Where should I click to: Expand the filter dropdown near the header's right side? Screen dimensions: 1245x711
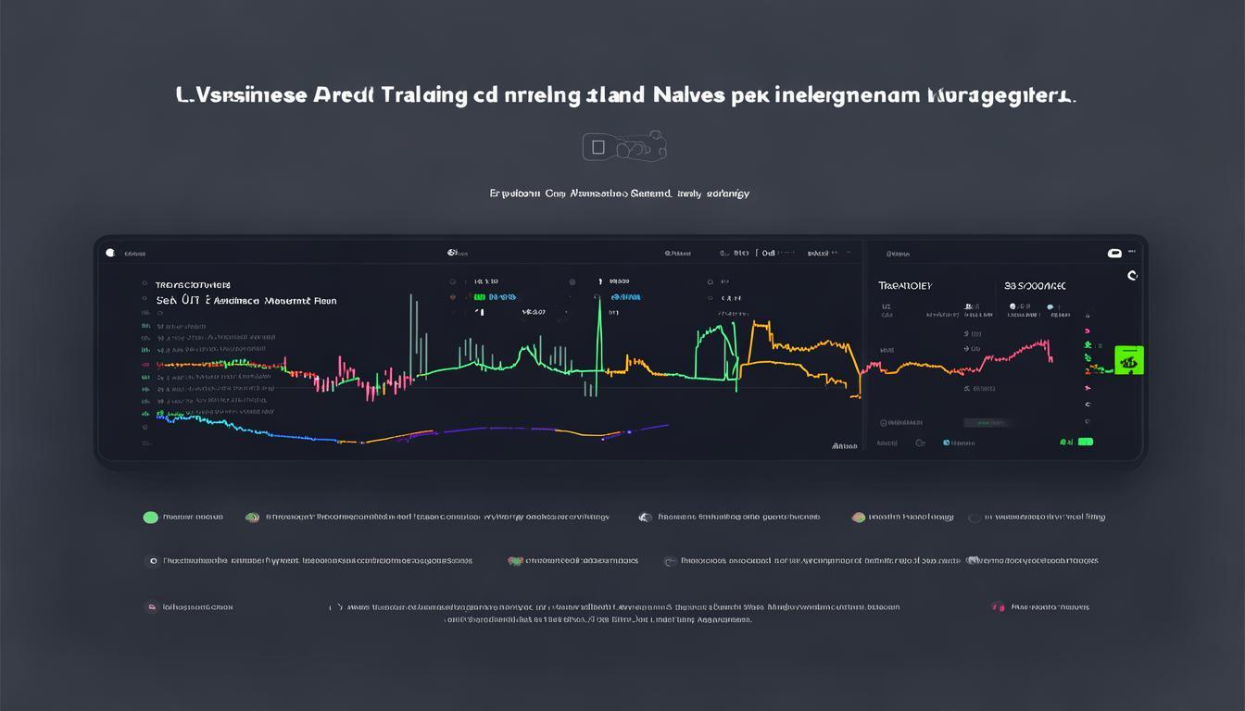pos(817,252)
